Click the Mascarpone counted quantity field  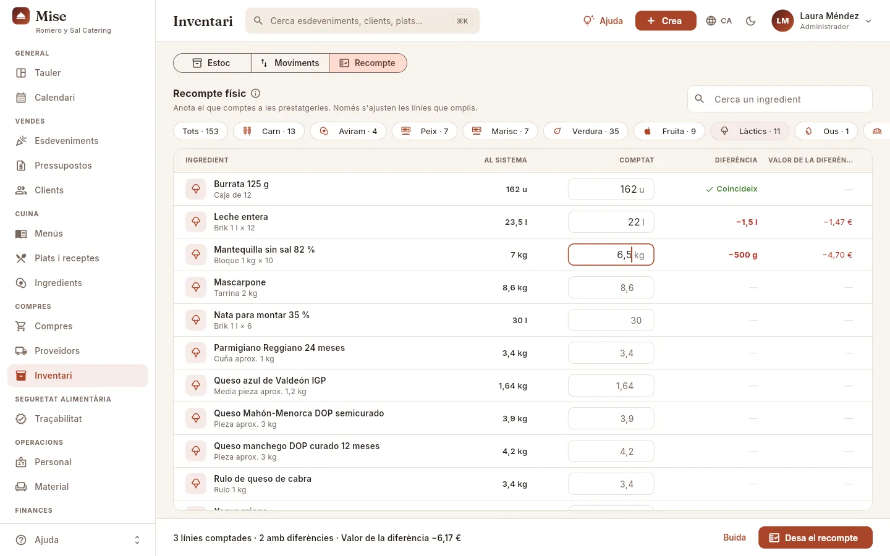(x=611, y=287)
